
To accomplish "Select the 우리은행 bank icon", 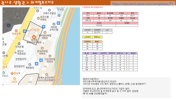I will tap(19, 43).
